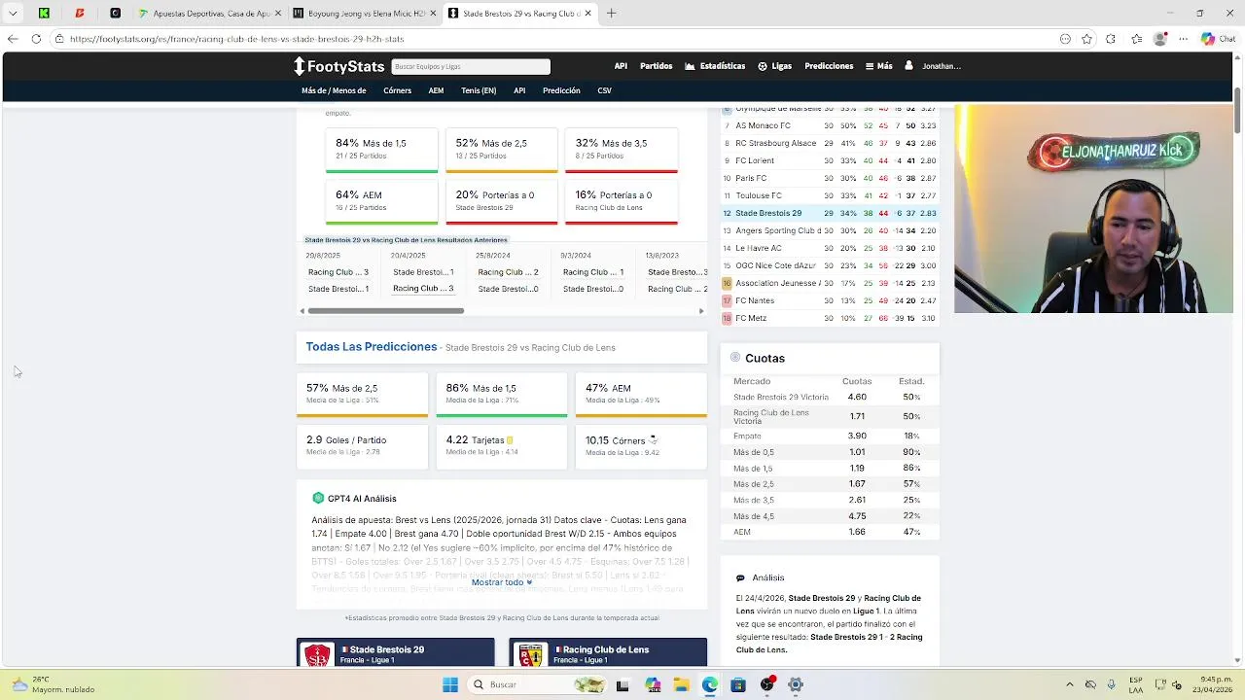Open Stade Brestois 29 team card
Screen dimensions: 1245x700
pyautogui.click(x=395, y=652)
